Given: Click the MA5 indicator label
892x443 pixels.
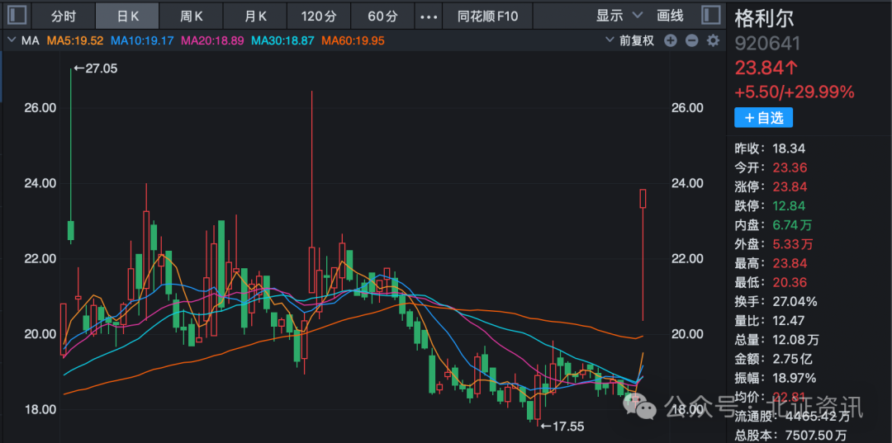Looking at the screenshot, I should pyautogui.click(x=76, y=40).
